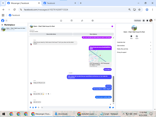The image size is (156, 117).
Task: Select the Edwin 3 Bed 2 Bath conversation in sidebar
Action: 14,29
